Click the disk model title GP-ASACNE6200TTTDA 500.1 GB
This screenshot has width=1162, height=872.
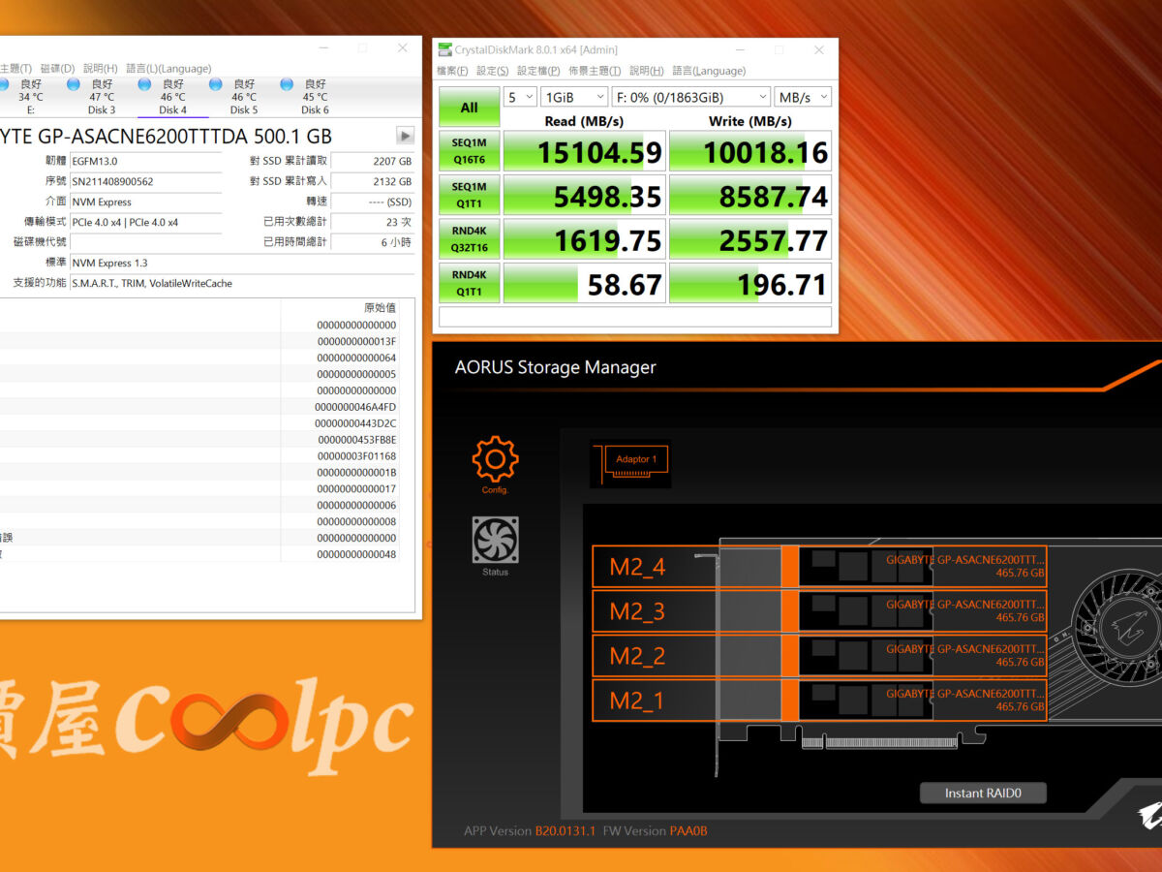184,137
